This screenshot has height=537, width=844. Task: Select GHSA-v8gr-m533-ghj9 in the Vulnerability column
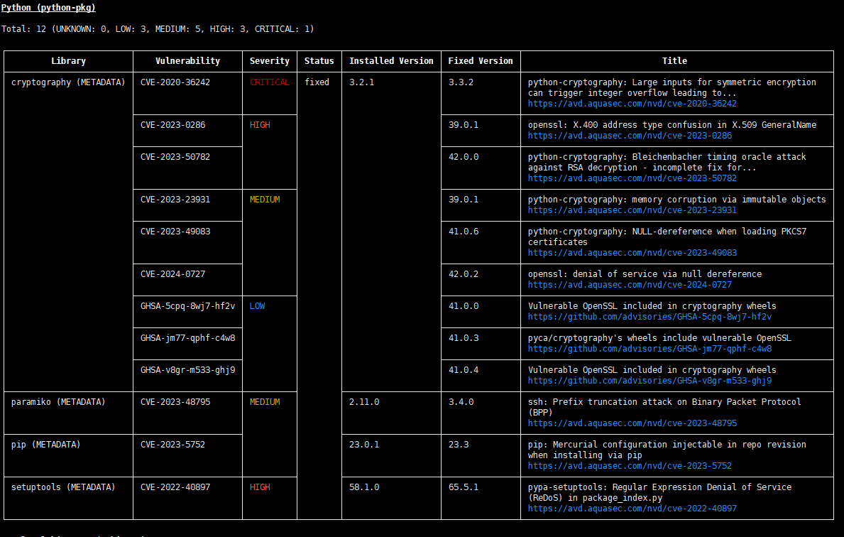pyautogui.click(x=188, y=370)
